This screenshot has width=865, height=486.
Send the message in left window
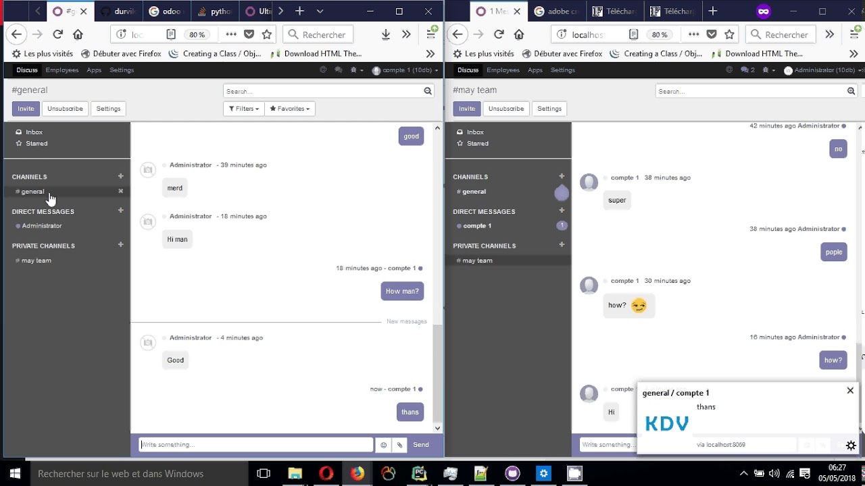click(421, 445)
